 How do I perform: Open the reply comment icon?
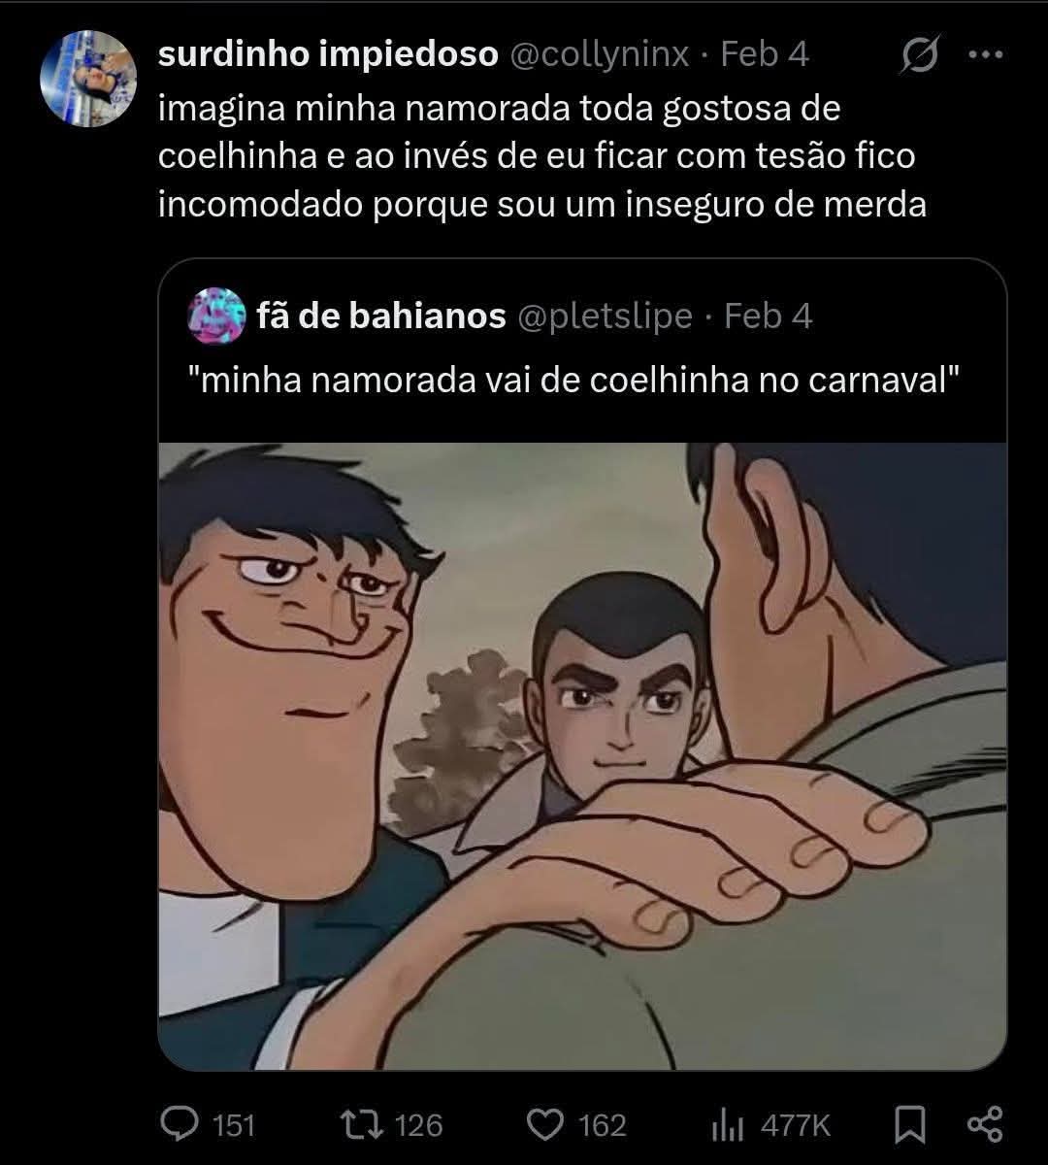(178, 1124)
